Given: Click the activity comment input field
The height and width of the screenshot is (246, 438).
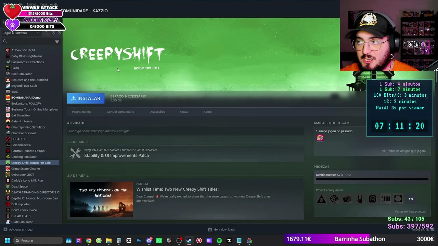Looking at the screenshot, I should [185, 131].
